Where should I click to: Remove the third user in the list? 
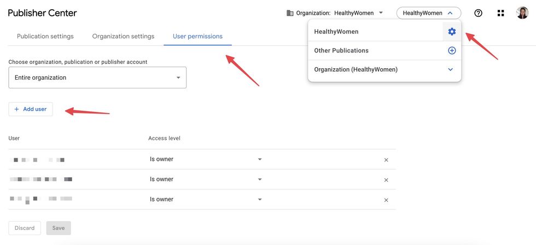tap(386, 200)
